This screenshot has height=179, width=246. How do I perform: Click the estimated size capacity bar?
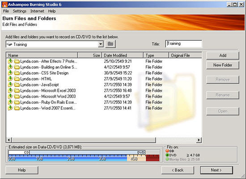click(x=84, y=156)
